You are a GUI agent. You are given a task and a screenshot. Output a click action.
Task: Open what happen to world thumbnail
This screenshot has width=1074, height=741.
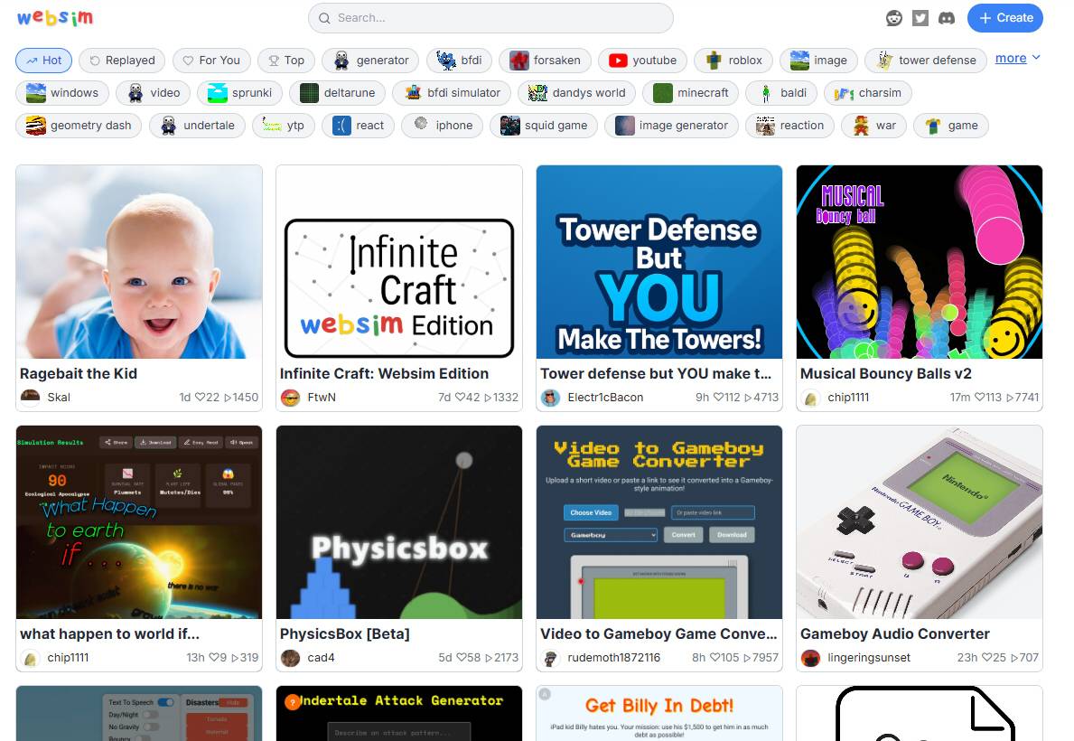tap(139, 522)
